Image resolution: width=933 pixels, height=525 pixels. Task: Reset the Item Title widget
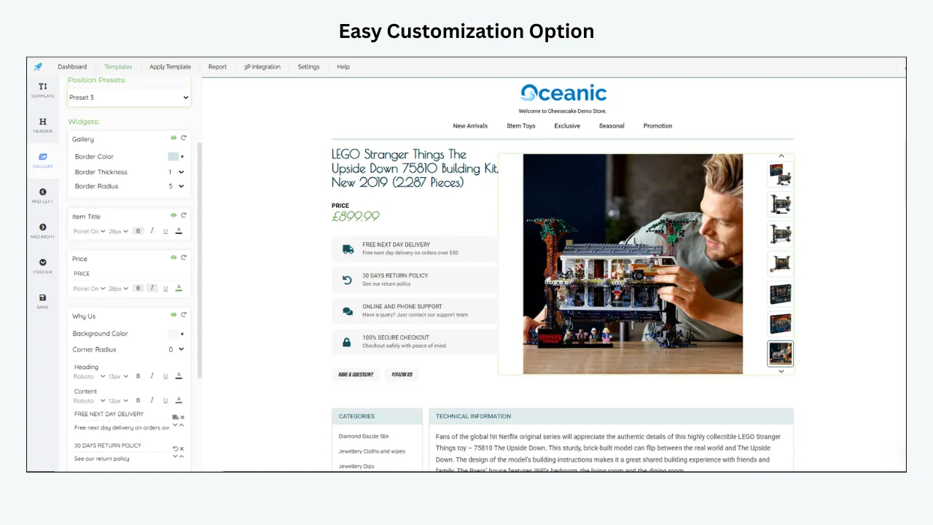pyautogui.click(x=184, y=215)
